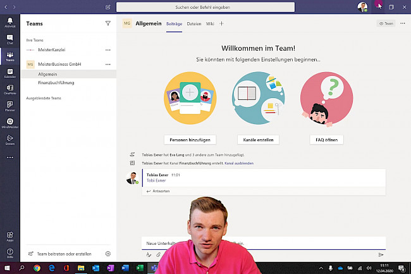Open Stream app in sidebar

[9, 140]
